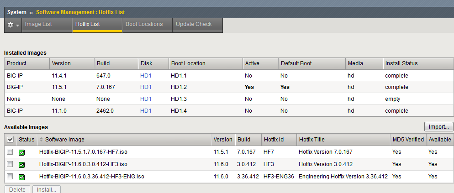Open HD1 disk link for version 11.1.0

pyautogui.click(x=146, y=111)
